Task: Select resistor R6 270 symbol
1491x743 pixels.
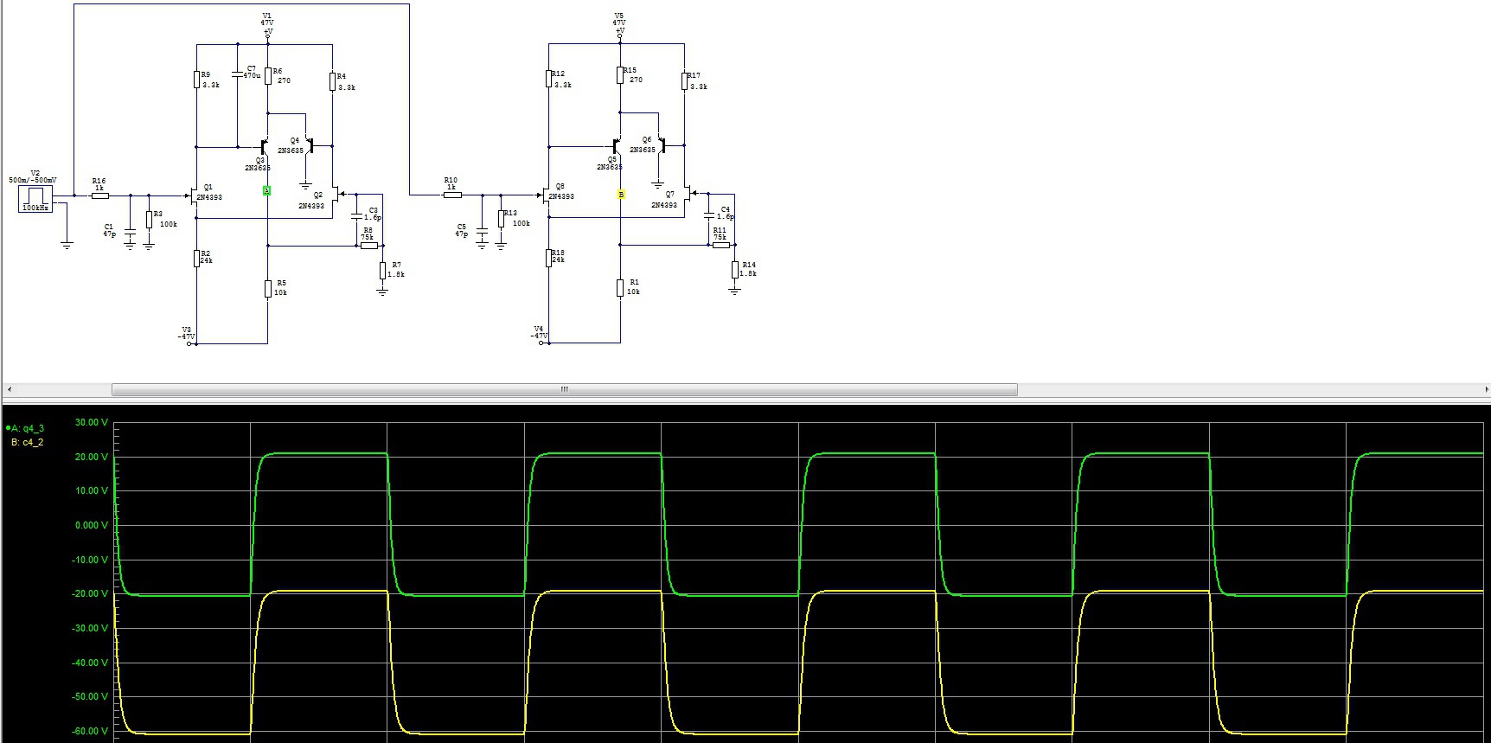Action: tap(268, 76)
